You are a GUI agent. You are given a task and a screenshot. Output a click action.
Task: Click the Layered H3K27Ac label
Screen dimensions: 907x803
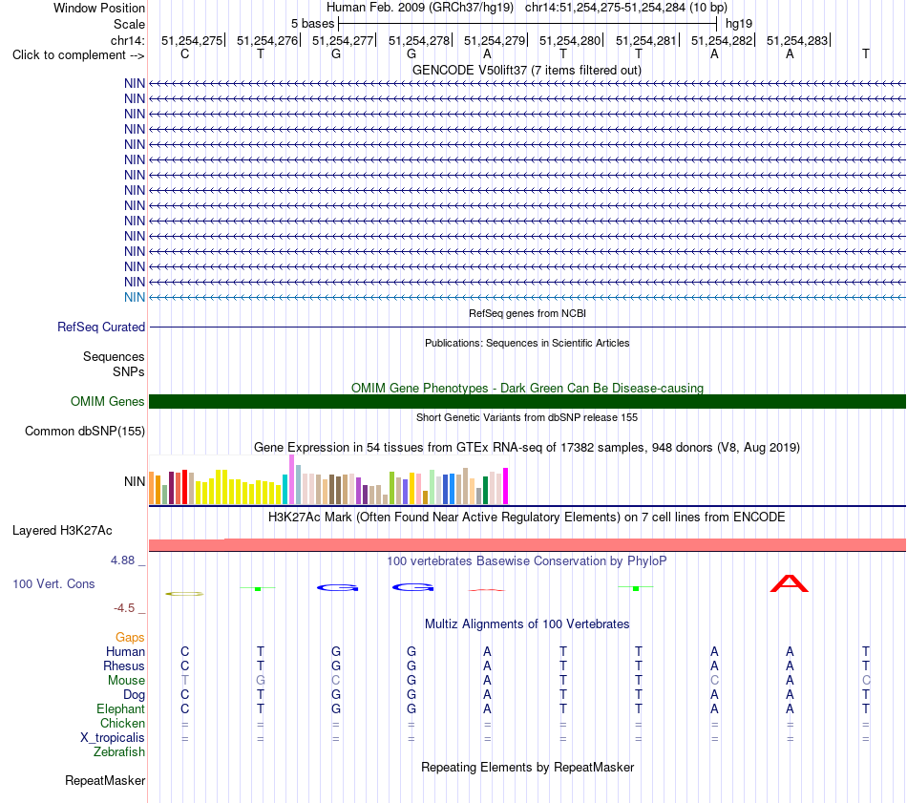(x=62, y=531)
